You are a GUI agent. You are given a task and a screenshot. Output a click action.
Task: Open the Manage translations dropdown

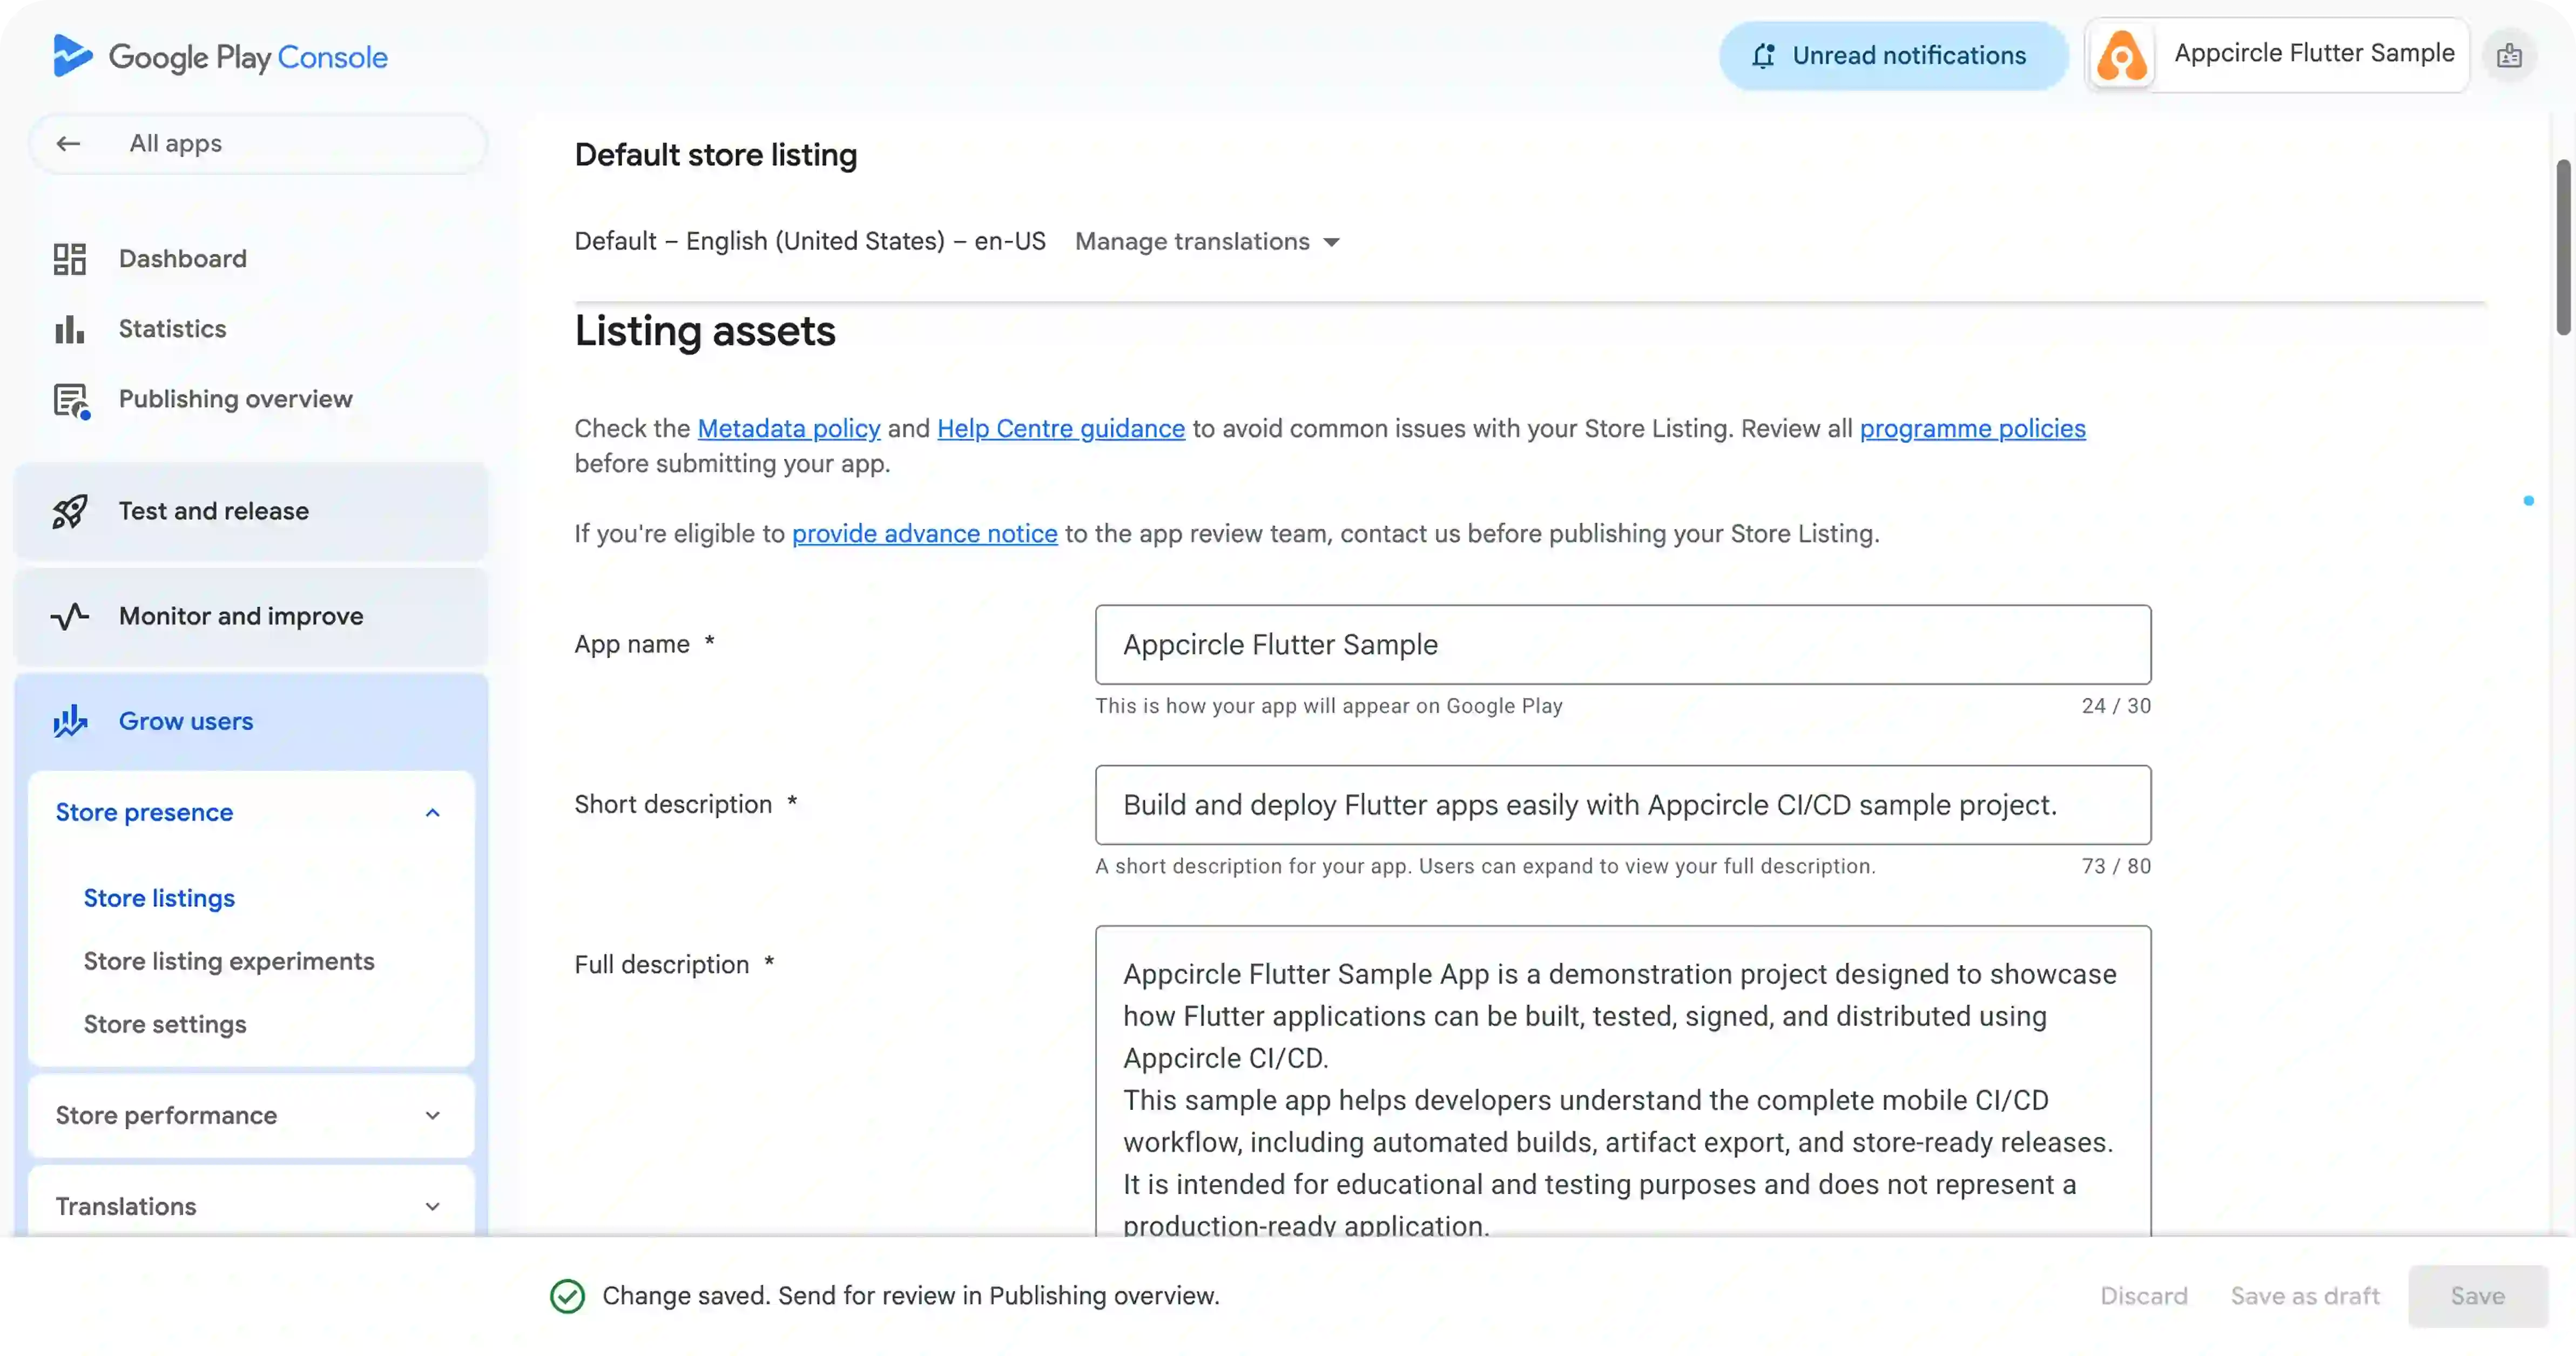click(1207, 242)
